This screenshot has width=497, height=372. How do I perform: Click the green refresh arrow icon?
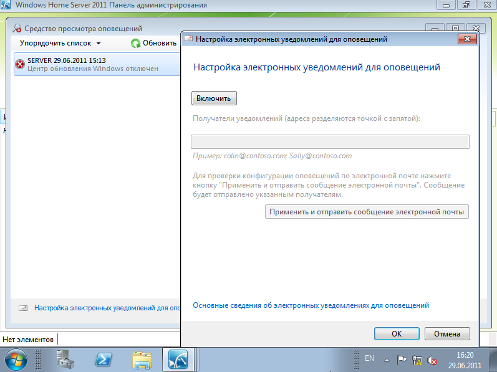click(x=136, y=44)
